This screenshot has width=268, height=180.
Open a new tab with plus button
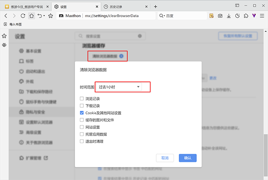click(x=155, y=7)
